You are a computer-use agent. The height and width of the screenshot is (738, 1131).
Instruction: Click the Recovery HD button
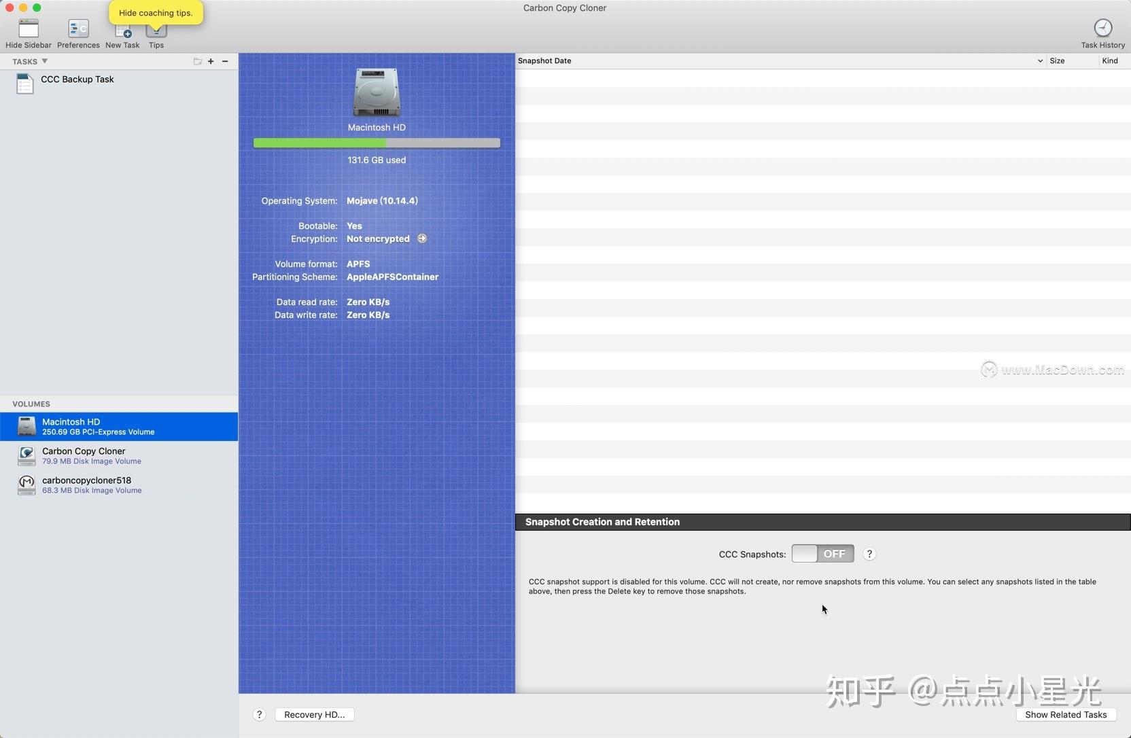tap(314, 714)
